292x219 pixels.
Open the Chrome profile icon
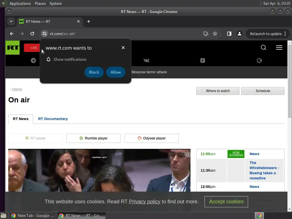click(240, 34)
